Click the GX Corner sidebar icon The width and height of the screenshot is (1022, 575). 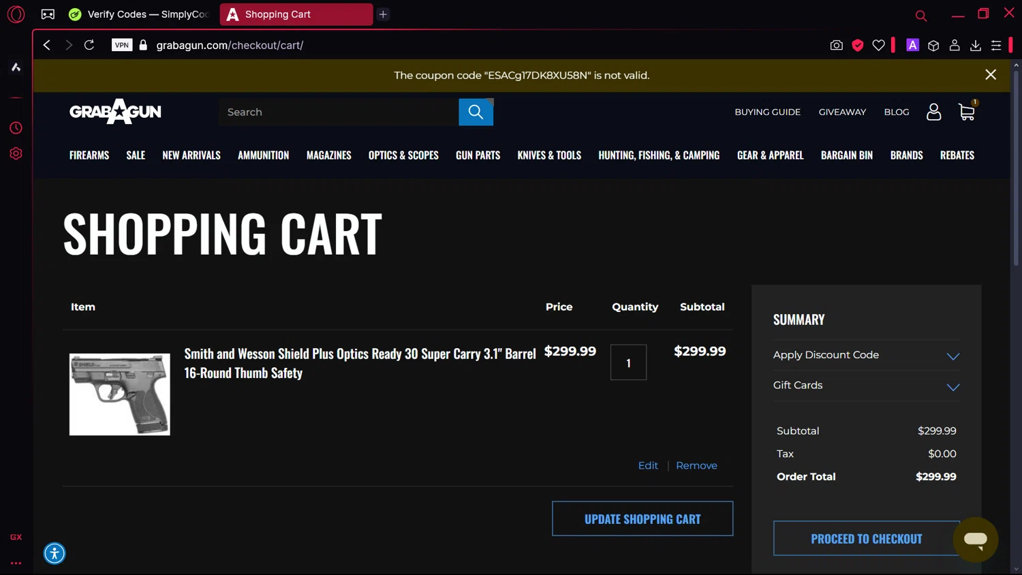click(x=16, y=537)
